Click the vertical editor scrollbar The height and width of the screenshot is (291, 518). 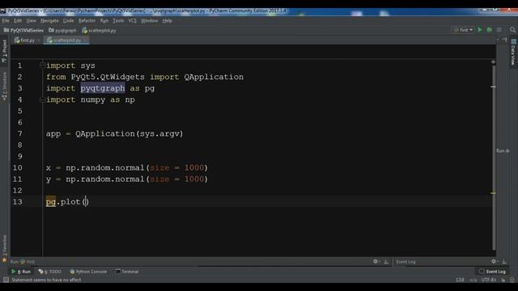pos(494,158)
